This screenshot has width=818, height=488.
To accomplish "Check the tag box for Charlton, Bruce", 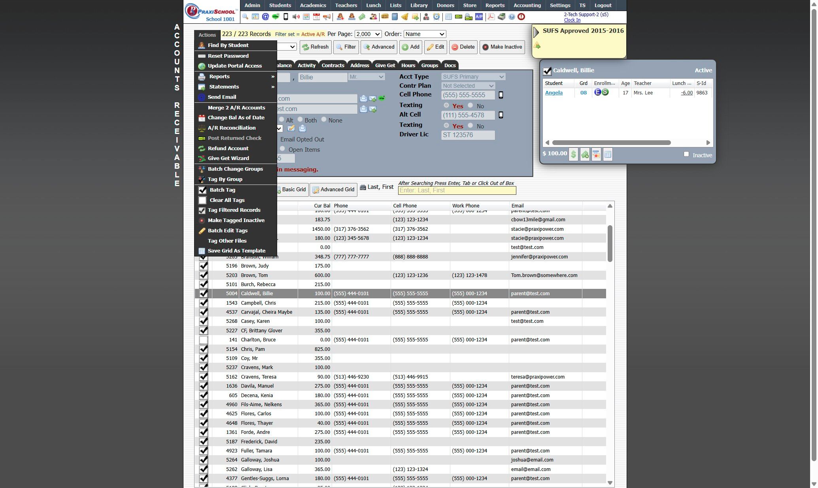I will 203,340.
